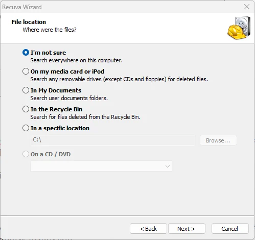Screen dimensions: 255x240
Task: Click "Search user documents folders." text
Action: point(69,98)
